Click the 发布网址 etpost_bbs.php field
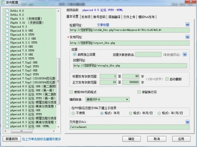 tap(129, 43)
